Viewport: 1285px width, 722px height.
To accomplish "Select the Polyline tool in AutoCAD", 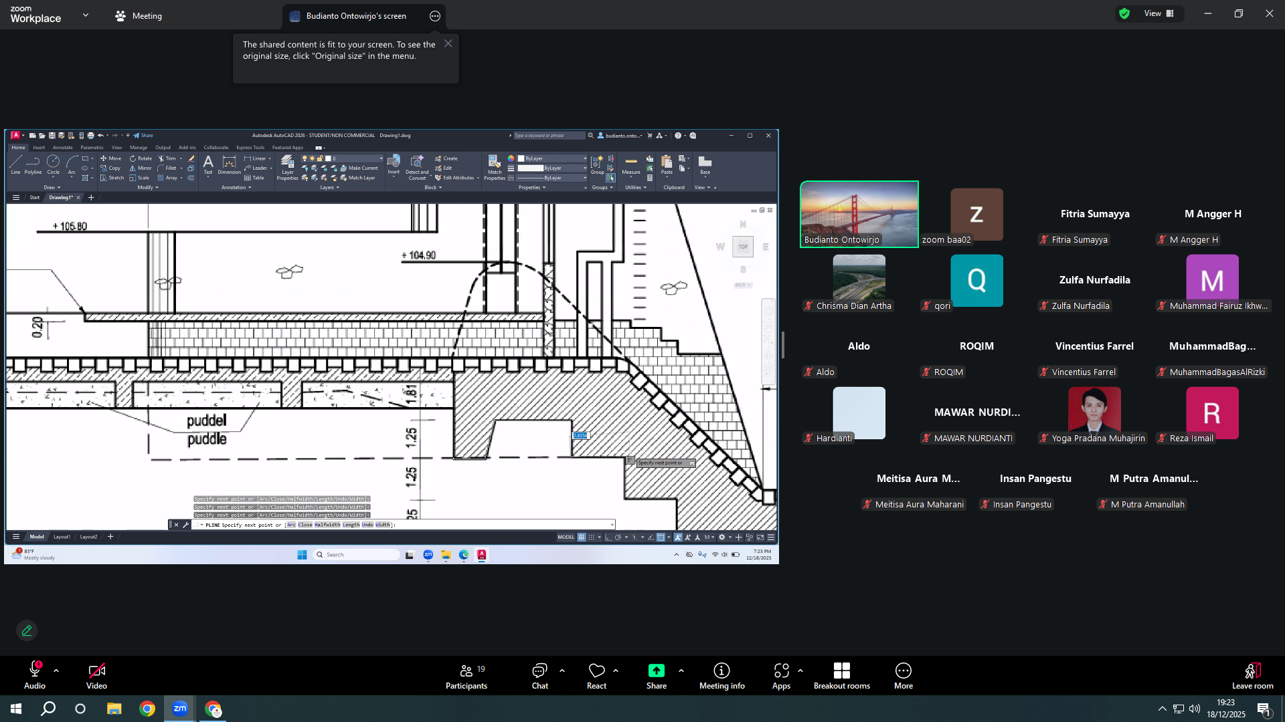I will pos(33,164).
